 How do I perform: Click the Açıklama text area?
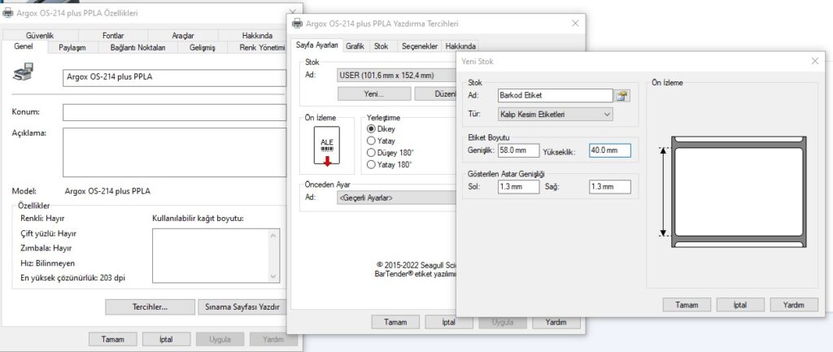pos(175,152)
